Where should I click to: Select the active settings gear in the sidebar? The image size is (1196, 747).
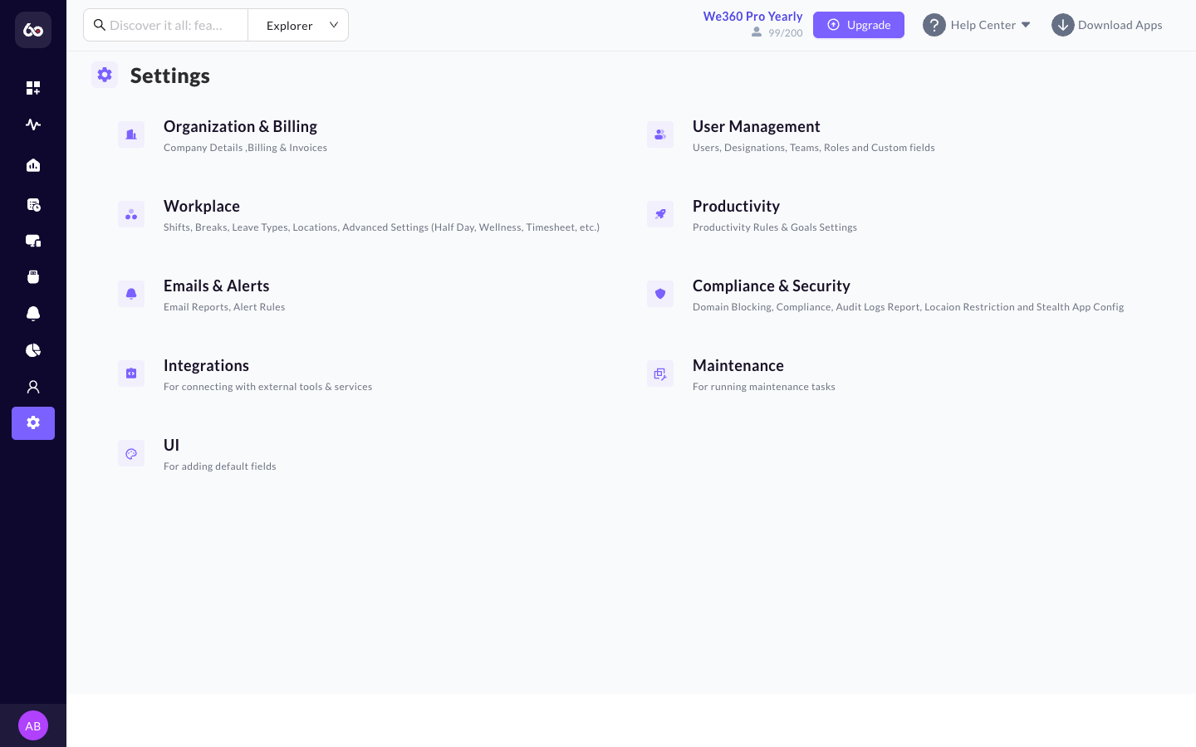click(x=33, y=423)
